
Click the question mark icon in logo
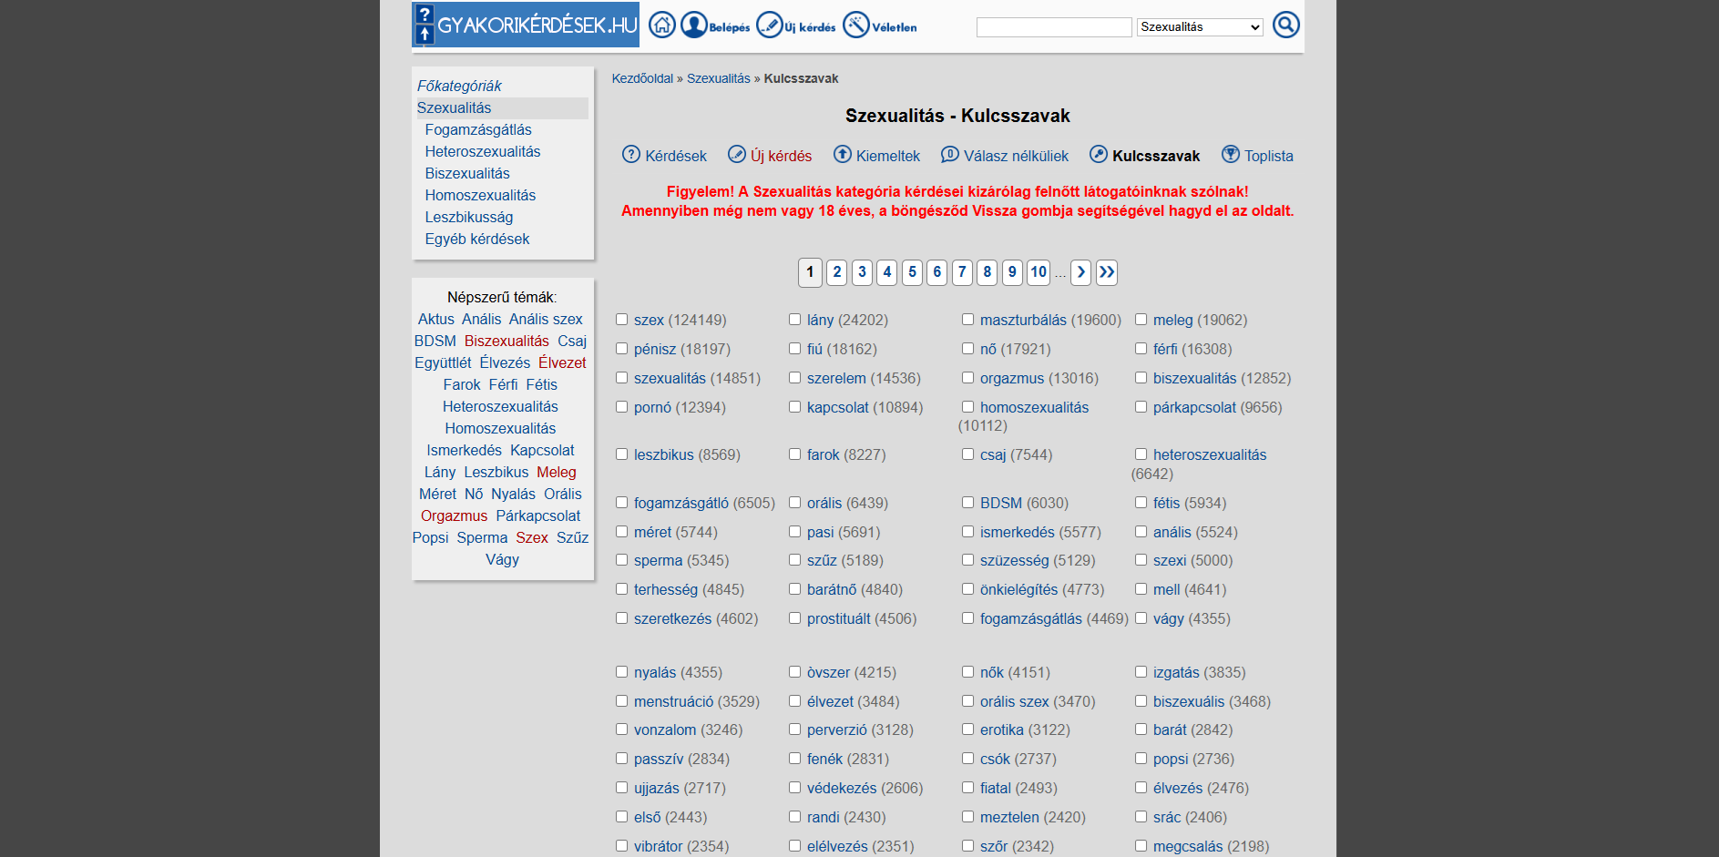tap(425, 14)
